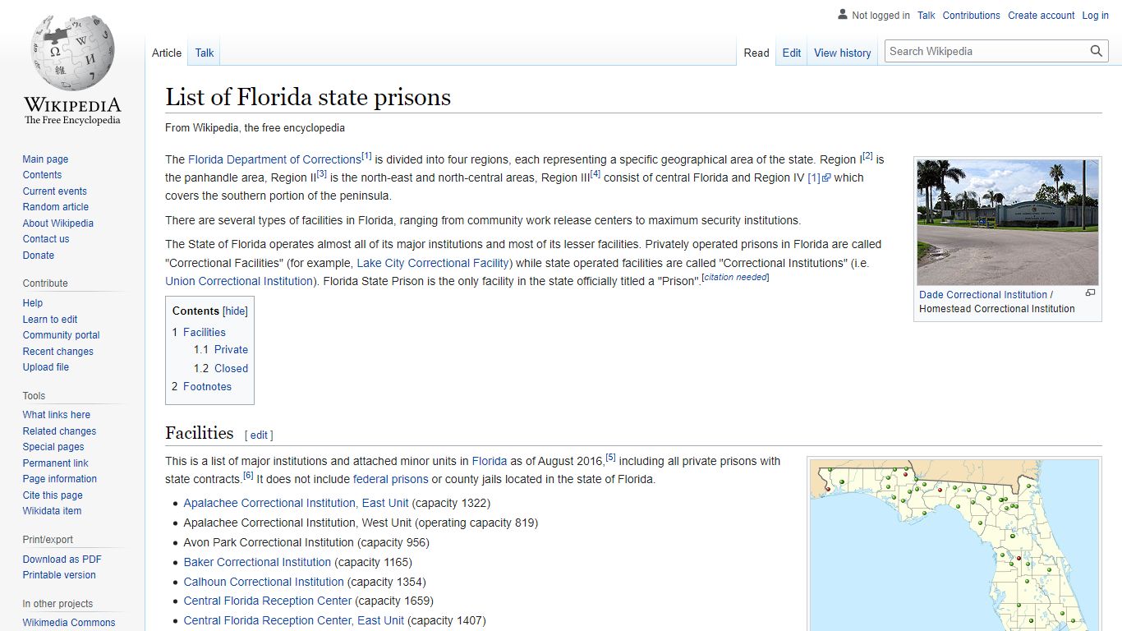
Task: Open Recent changes
Action: coord(57,352)
